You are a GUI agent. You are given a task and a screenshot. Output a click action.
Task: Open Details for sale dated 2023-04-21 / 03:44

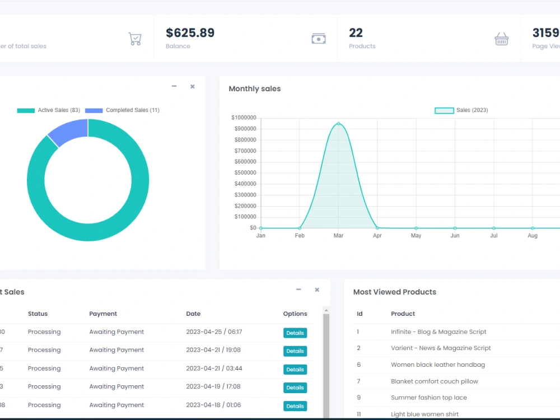pyautogui.click(x=295, y=370)
